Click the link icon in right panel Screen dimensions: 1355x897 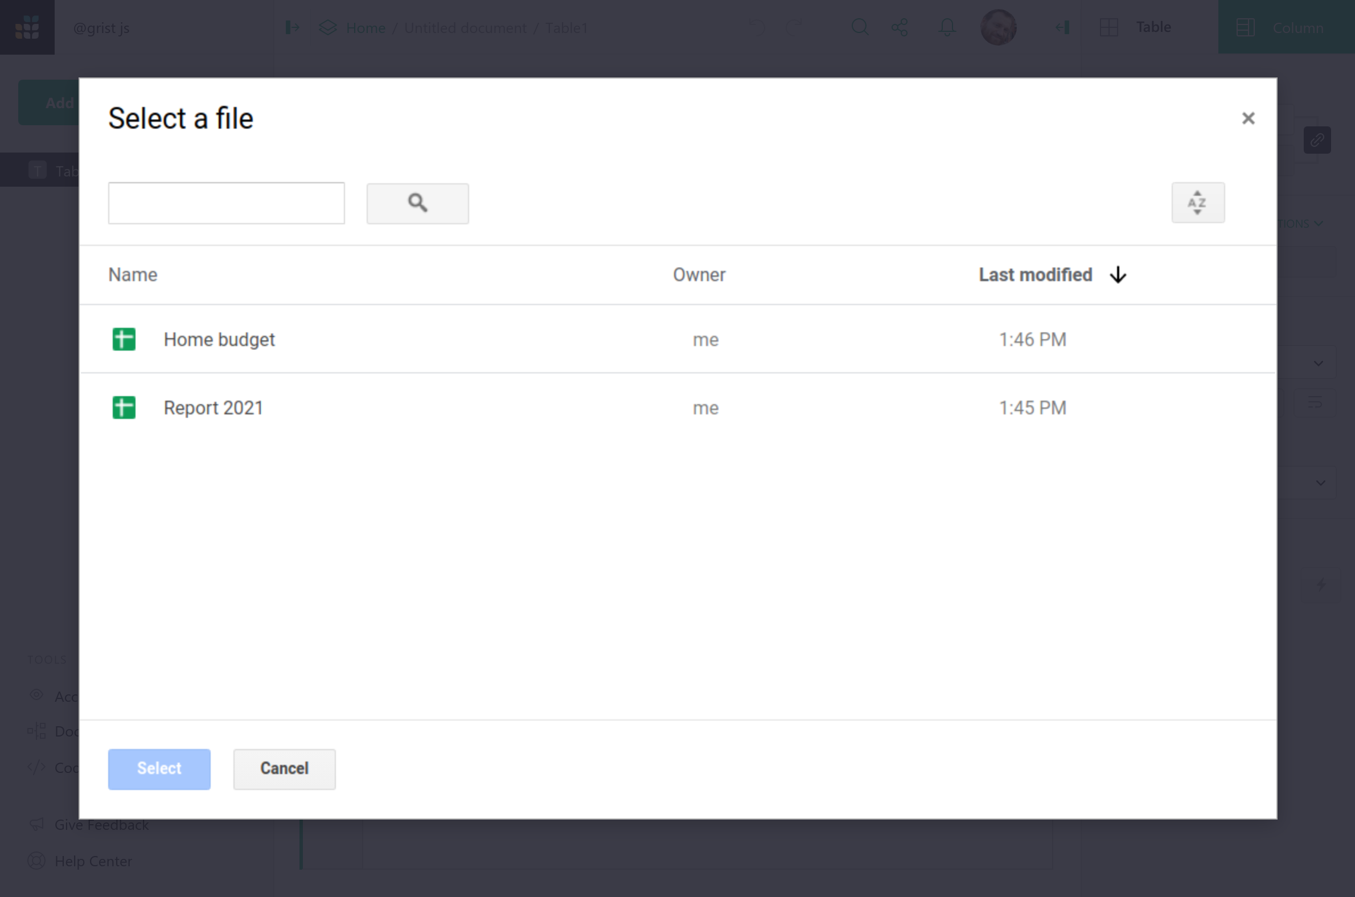pyautogui.click(x=1317, y=140)
